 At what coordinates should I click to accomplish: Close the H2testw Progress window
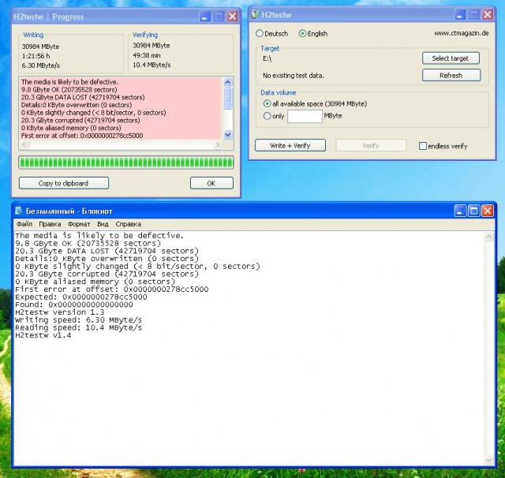coord(232,17)
